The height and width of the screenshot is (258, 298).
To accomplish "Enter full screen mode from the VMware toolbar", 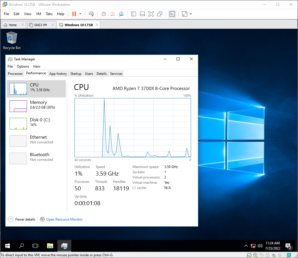I will click(x=151, y=14).
